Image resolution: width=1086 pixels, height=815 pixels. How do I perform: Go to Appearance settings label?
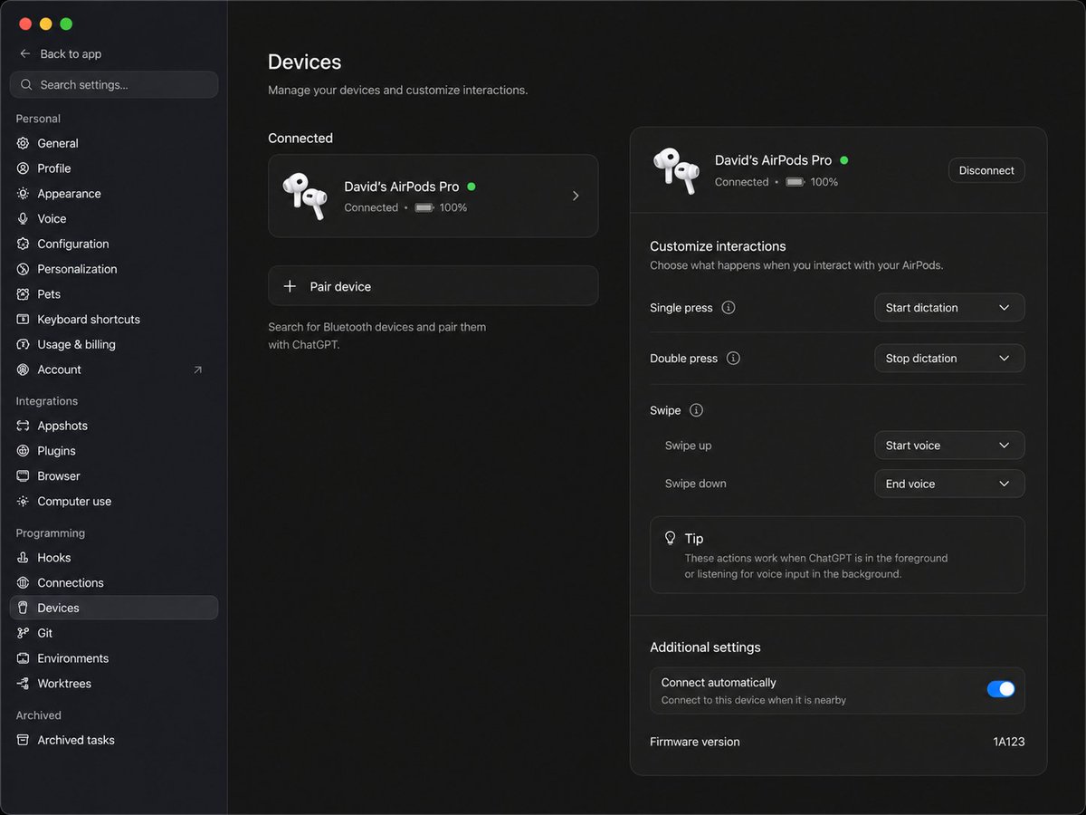click(69, 194)
